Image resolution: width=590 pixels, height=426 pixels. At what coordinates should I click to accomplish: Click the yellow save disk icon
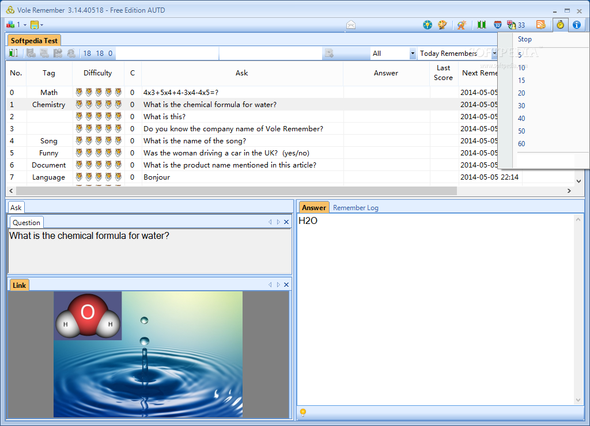34,25
